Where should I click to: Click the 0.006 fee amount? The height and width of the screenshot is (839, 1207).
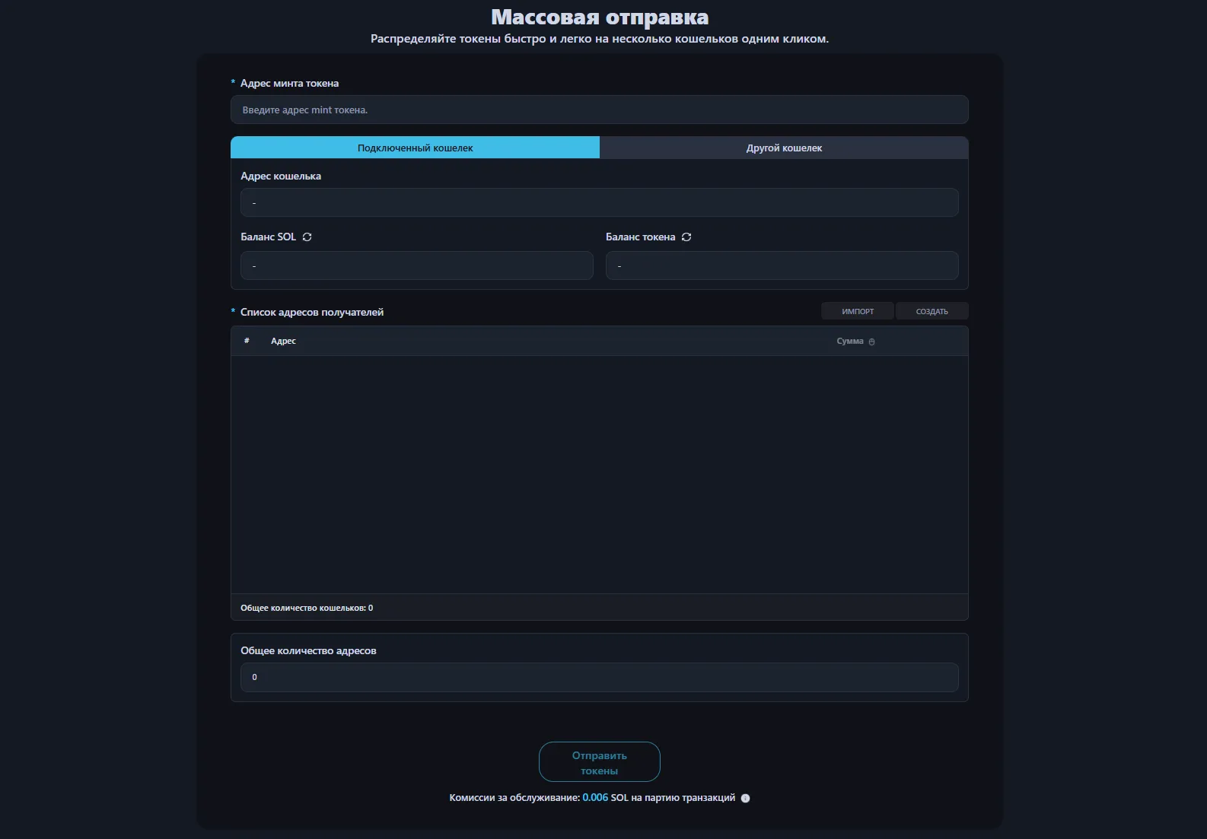point(595,798)
